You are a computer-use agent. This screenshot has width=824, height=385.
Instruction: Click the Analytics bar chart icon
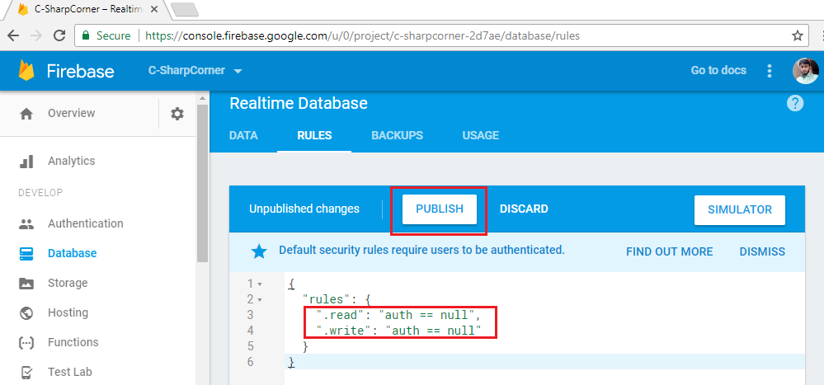coord(26,162)
